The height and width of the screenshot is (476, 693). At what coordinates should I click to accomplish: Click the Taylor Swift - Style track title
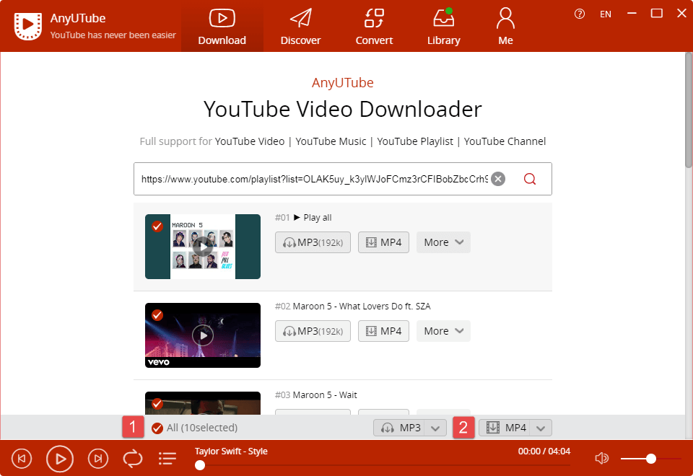(x=231, y=451)
